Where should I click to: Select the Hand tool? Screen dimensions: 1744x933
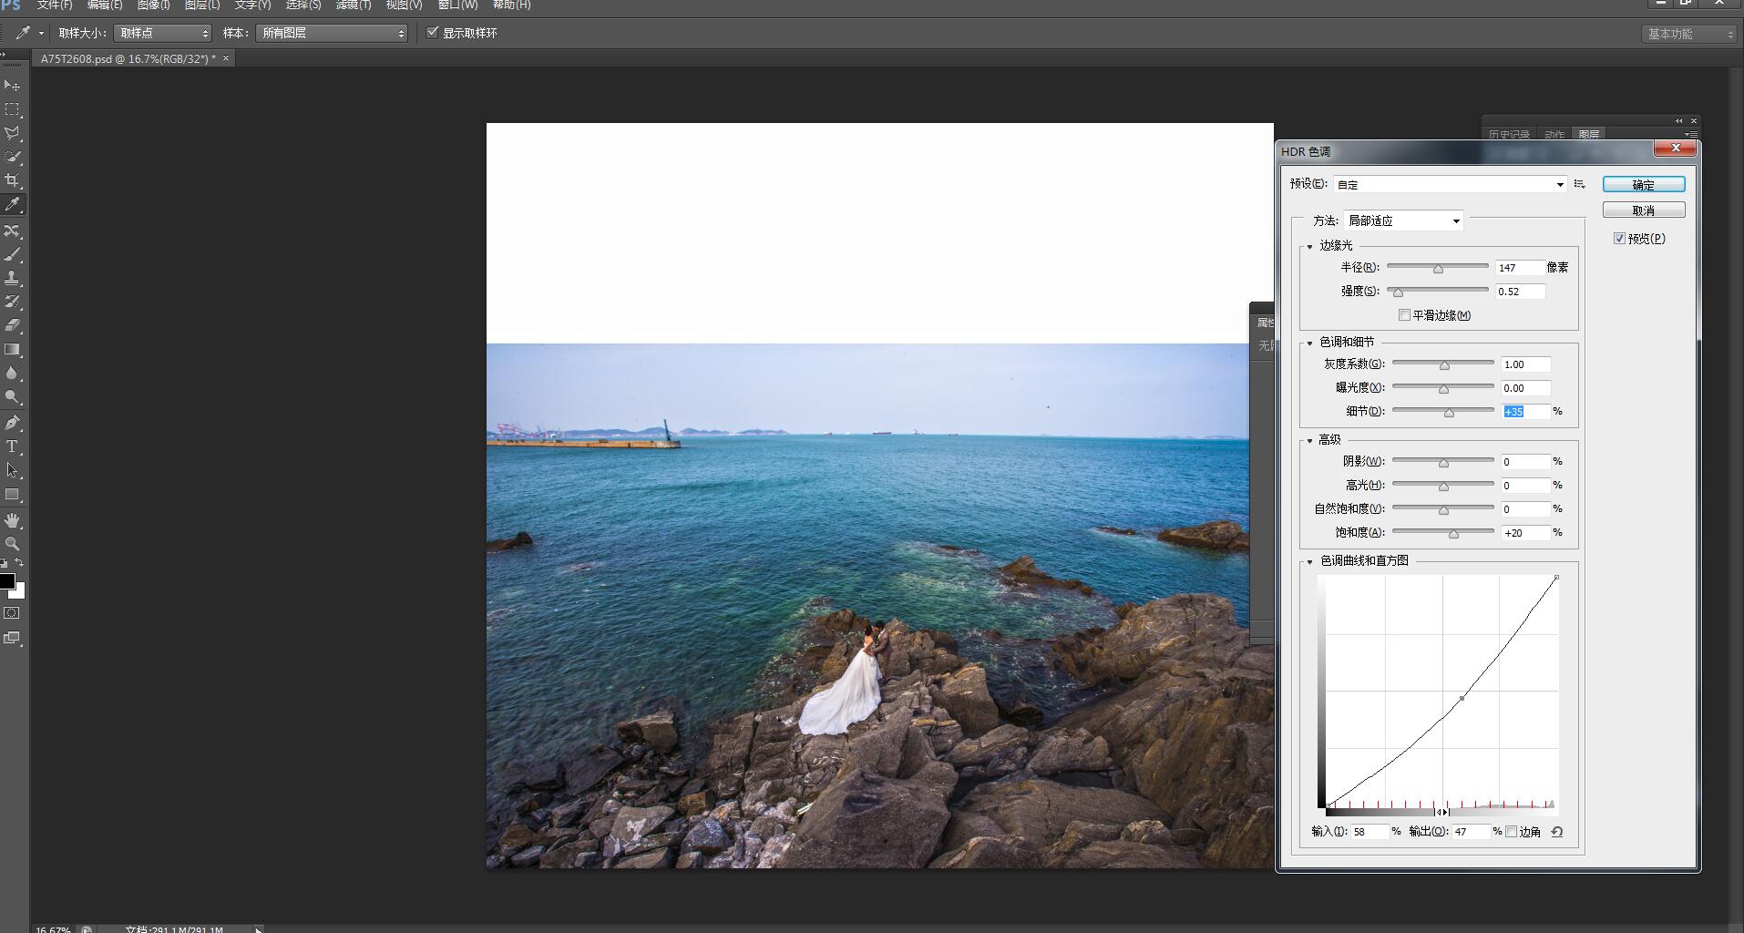click(13, 520)
